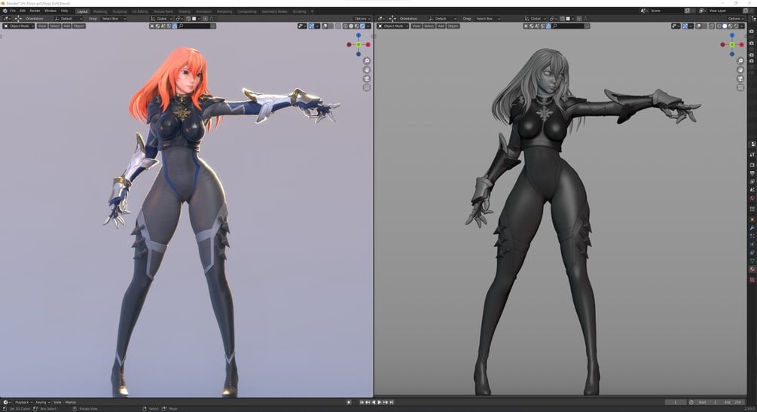The image size is (757, 412).
Task: Click the transform pivot point icon in left viewport
Action: click(179, 19)
